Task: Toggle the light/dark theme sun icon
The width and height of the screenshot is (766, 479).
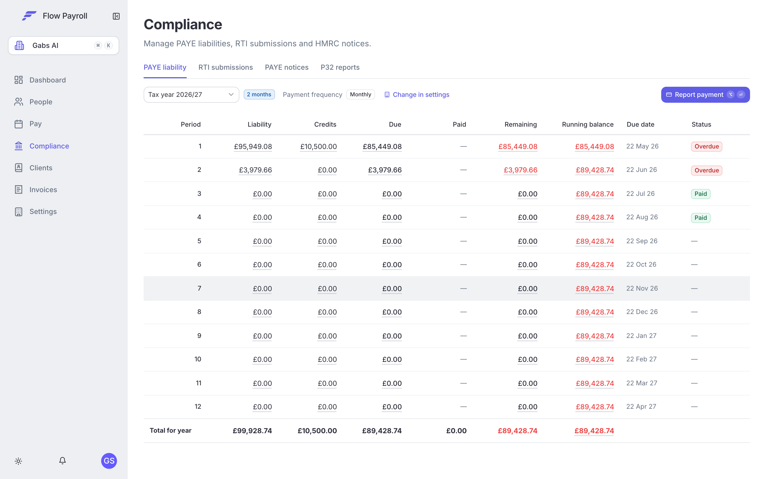Action: [x=18, y=461]
